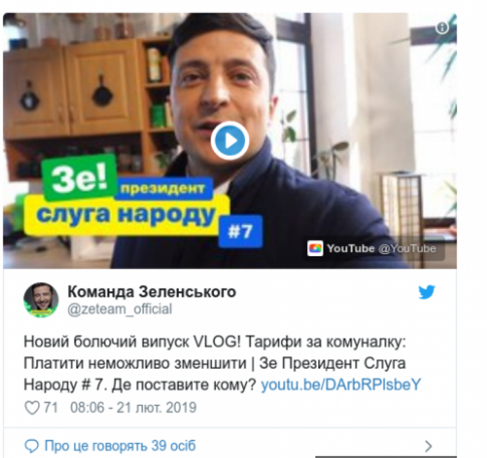Like the tweet with the heart icon
The height and width of the screenshot is (458, 487).
pos(32,408)
